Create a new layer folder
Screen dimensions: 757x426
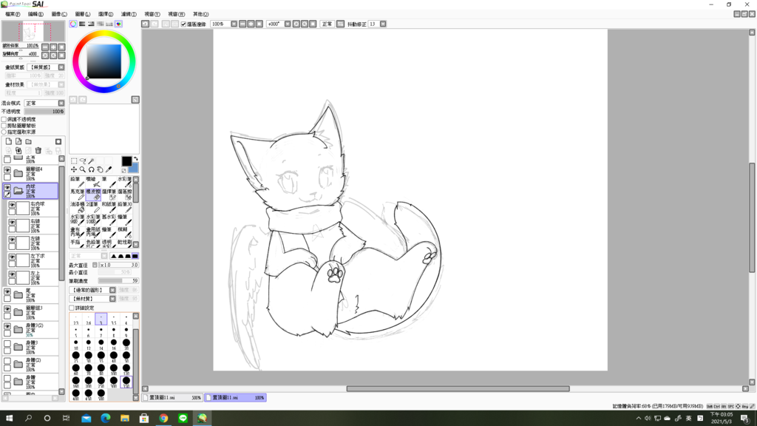[x=29, y=141]
